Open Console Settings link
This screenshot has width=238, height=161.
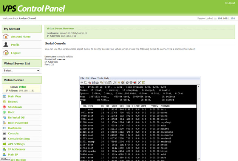[19, 139]
